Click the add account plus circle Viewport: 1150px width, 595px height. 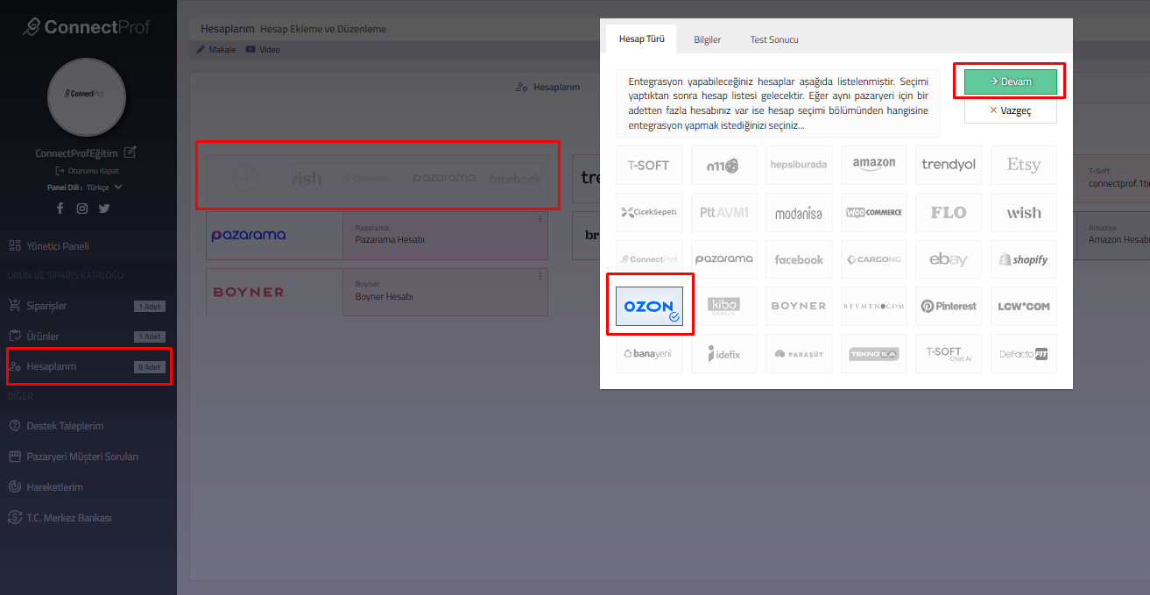point(247,179)
